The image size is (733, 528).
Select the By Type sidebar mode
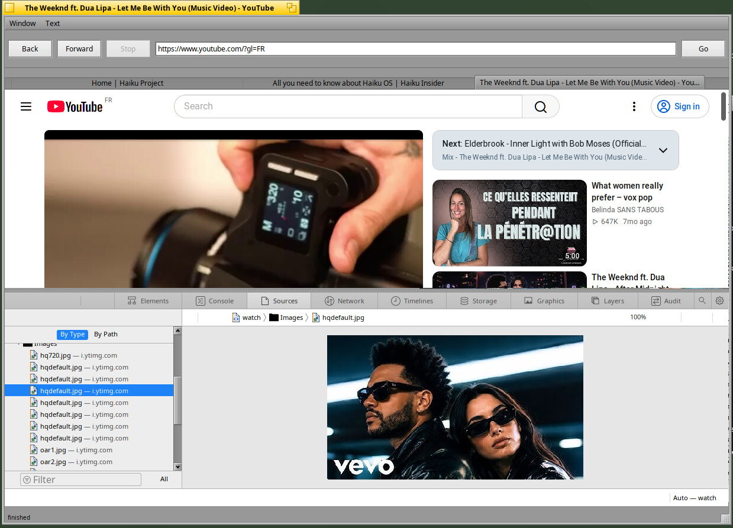72,334
